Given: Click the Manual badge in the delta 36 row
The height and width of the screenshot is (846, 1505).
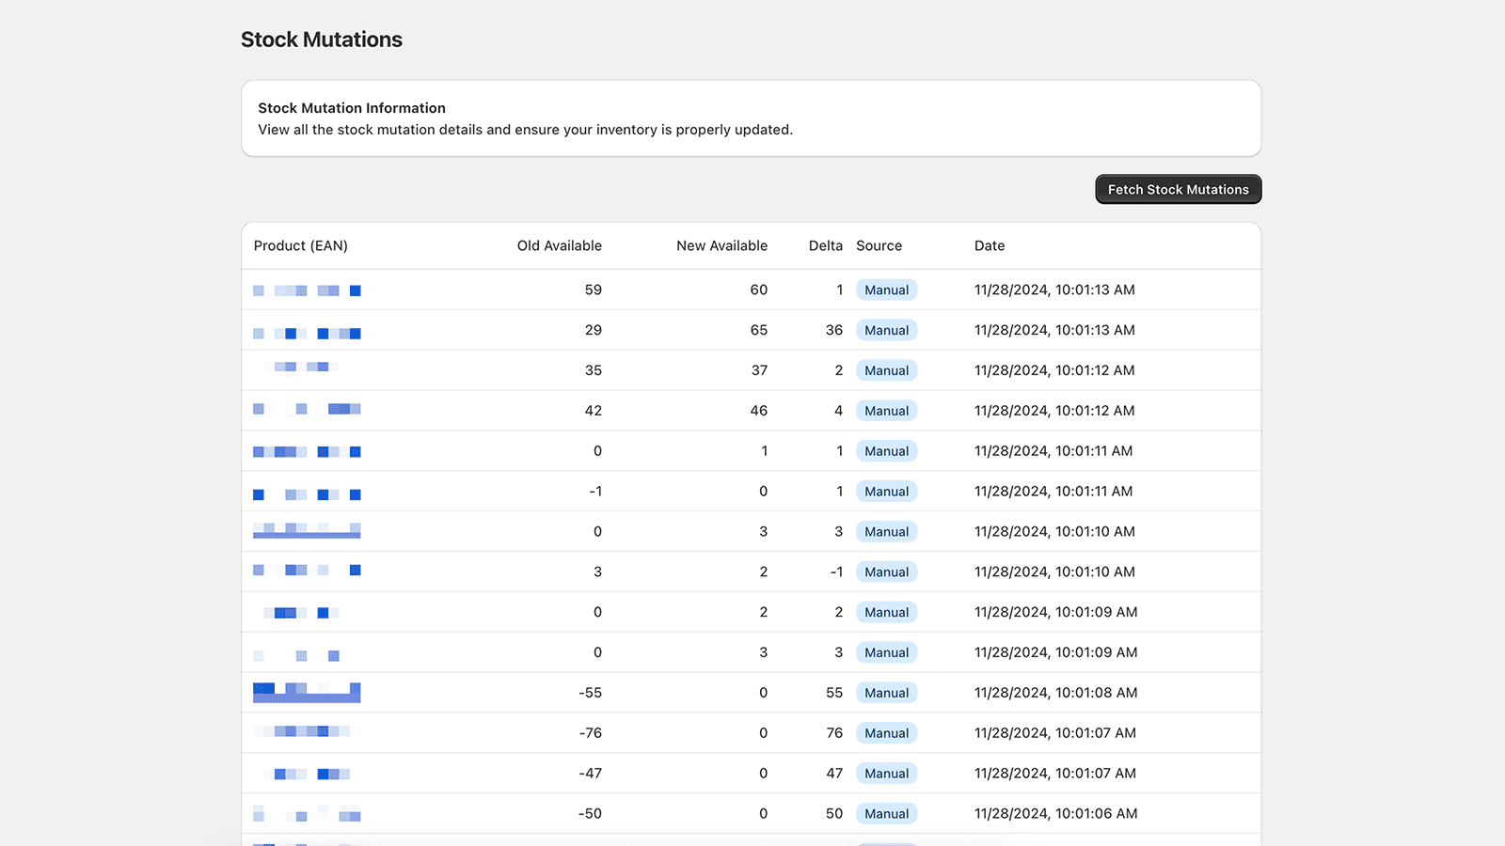Looking at the screenshot, I should pos(886,330).
